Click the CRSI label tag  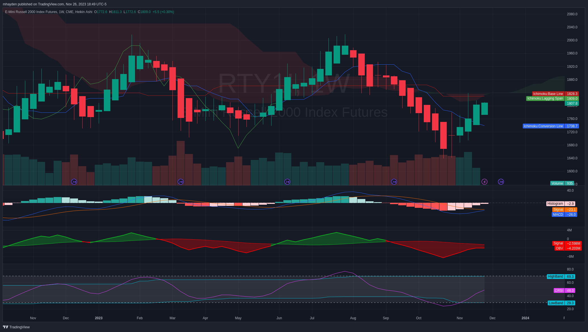tap(559, 291)
